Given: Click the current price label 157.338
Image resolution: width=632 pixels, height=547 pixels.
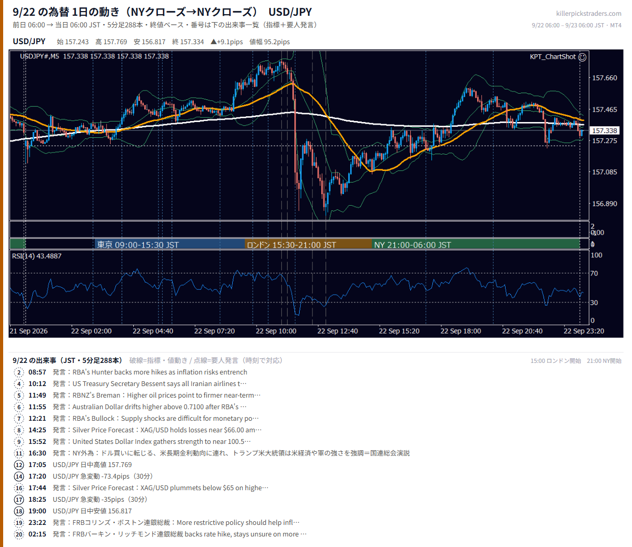Looking at the screenshot, I should [x=604, y=130].
